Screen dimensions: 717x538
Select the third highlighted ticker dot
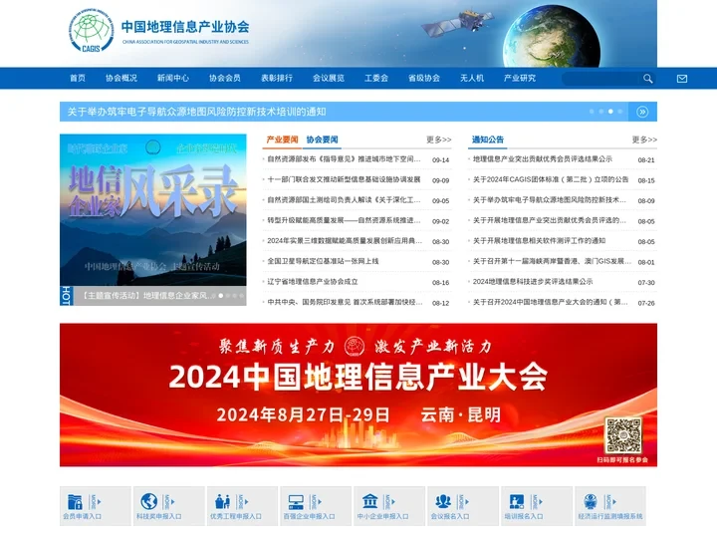click(610, 112)
